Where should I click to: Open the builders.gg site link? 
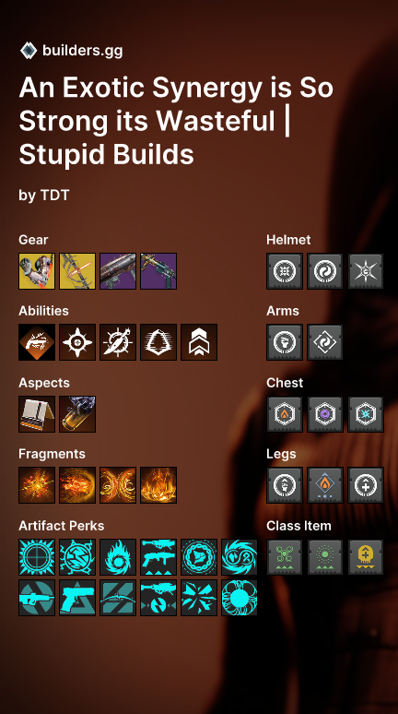[x=82, y=51]
